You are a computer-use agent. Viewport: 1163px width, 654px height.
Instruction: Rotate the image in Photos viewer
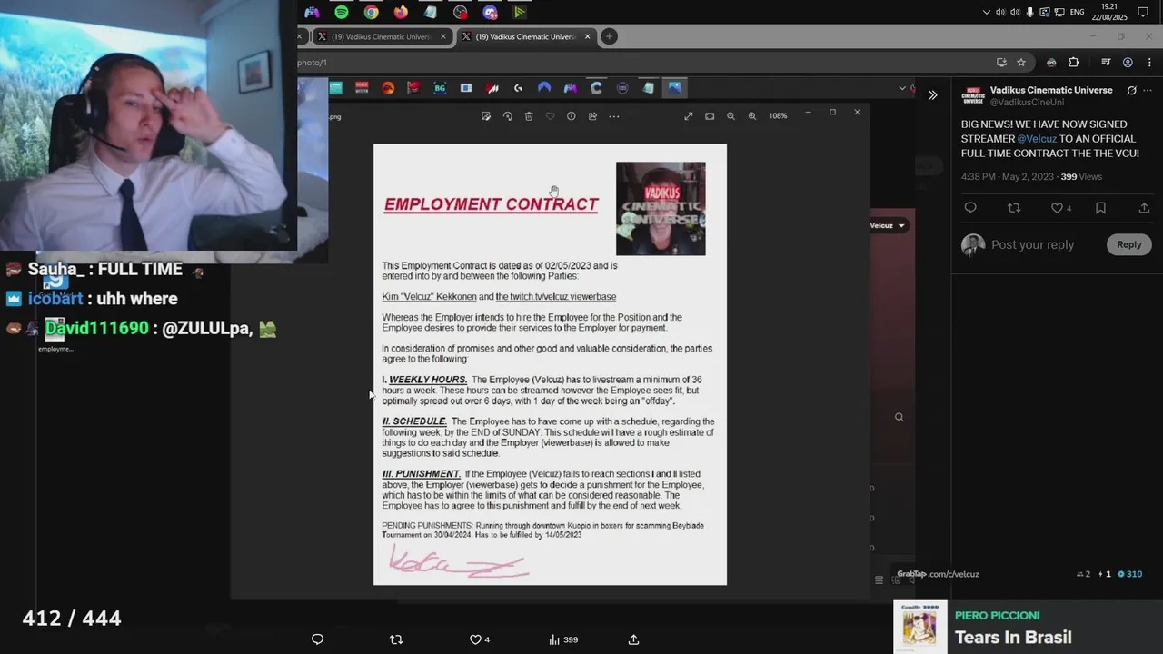pos(508,116)
